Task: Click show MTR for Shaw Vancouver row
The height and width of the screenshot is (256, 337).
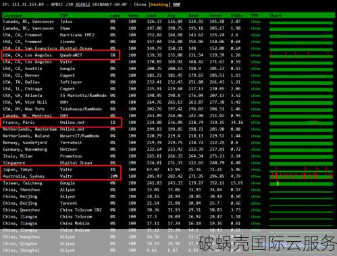Action: [x=255, y=28]
